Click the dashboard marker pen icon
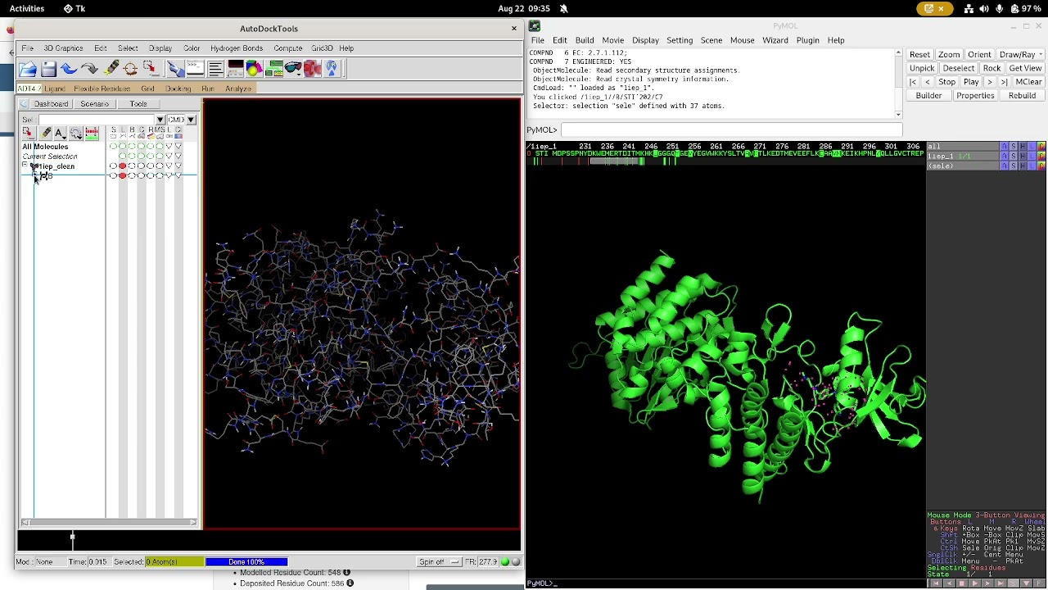This screenshot has height=590, width=1048. pos(45,133)
